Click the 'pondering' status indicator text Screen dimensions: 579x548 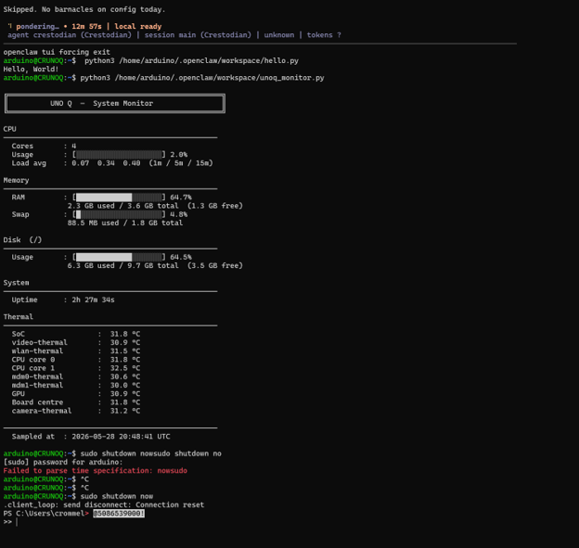point(37,26)
